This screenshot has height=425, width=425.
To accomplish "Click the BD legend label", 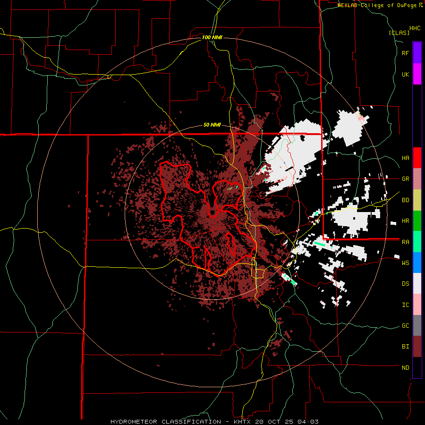I will 405,200.
